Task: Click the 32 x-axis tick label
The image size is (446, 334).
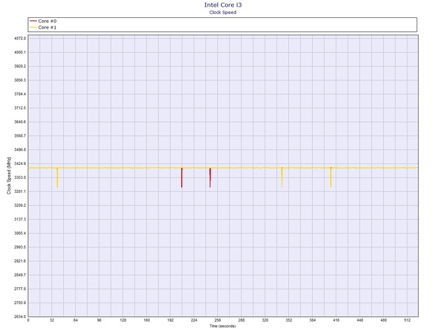Action: pyautogui.click(x=52, y=320)
